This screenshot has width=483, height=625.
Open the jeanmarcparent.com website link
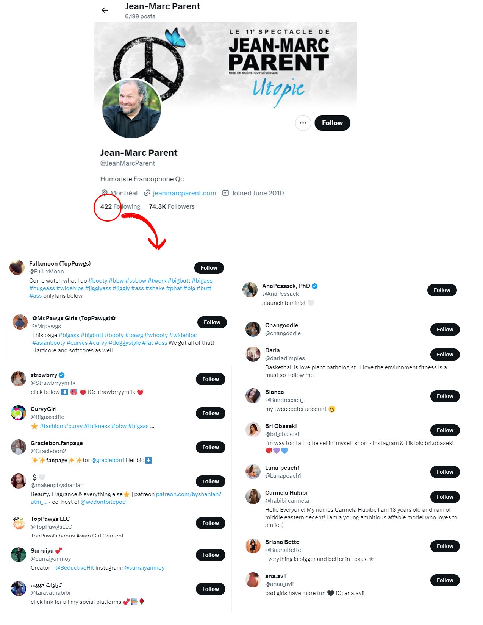(x=184, y=193)
